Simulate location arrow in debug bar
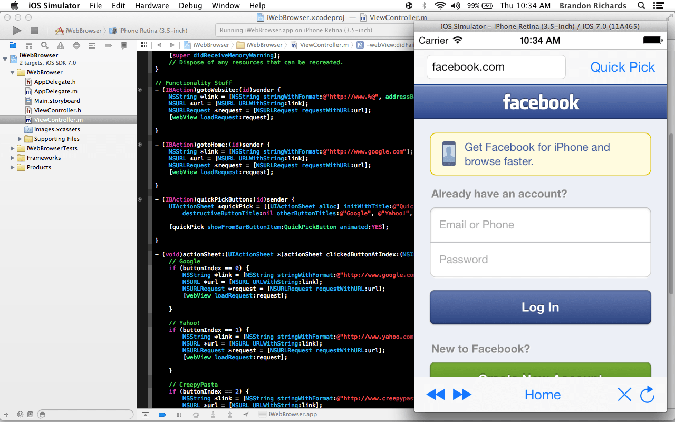675x422 pixels. (x=247, y=415)
